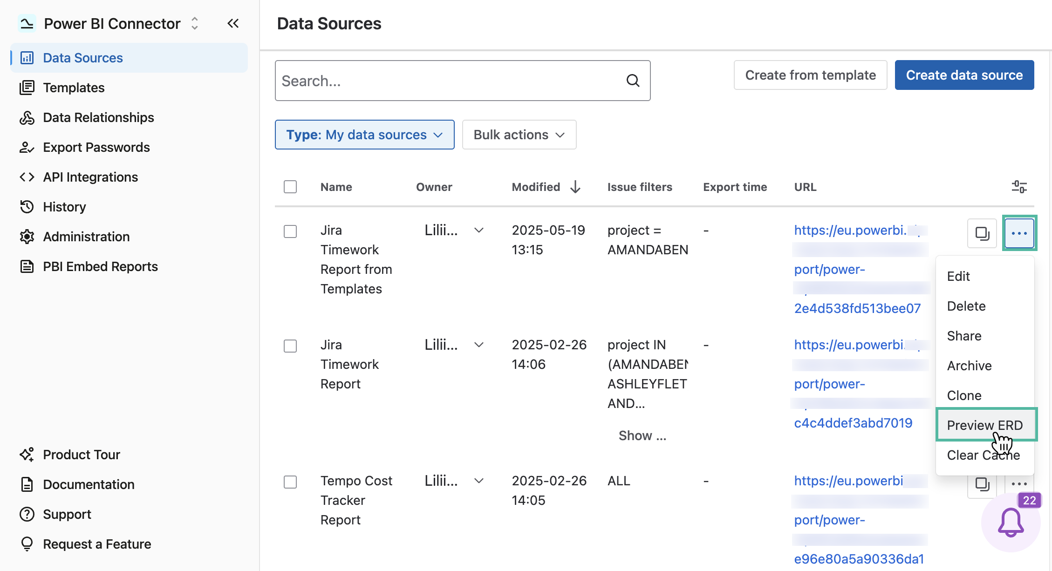
Task: Click the Documentation file icon
Action: (27, 484)
